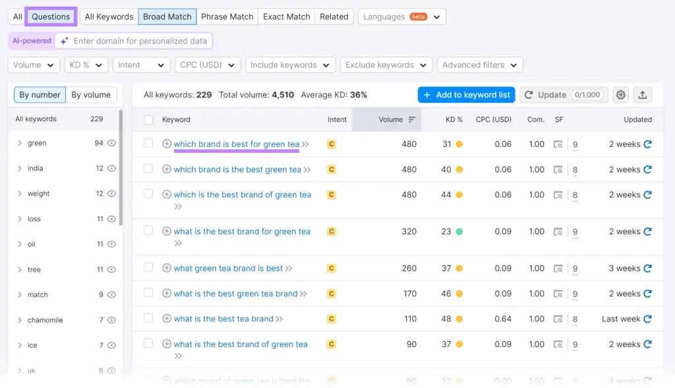Open table settings gear icon
The width and height of the screenshot is (675, 388).
tap(620, 95)
